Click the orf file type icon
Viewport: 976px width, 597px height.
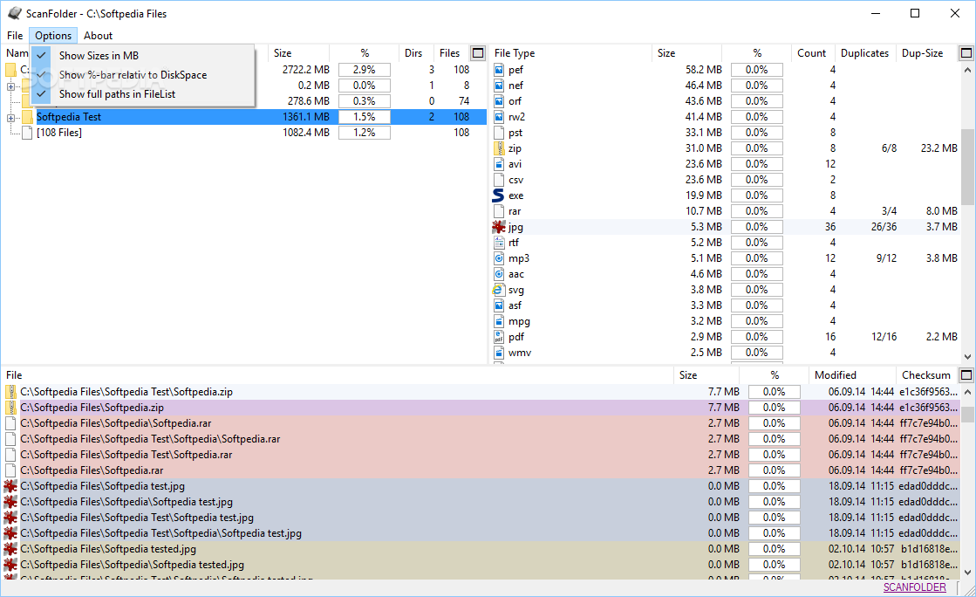(x=499, y=101)
